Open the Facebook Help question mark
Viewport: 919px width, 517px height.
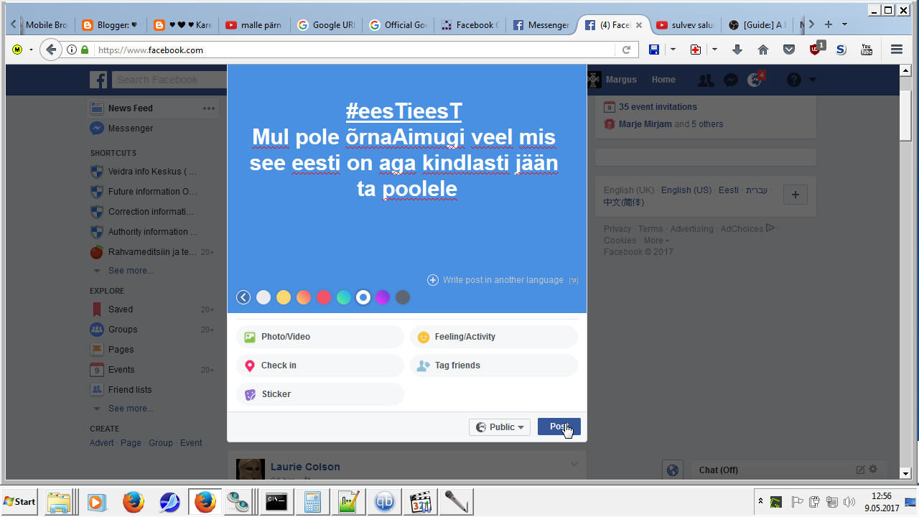point(793,80)
